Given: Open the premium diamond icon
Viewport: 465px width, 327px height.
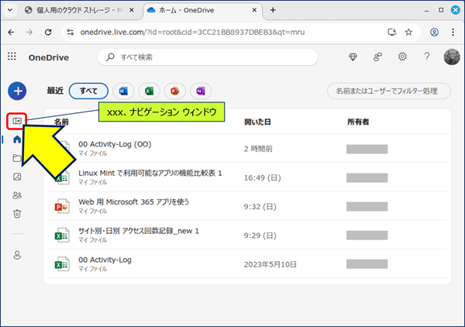Looking at the screenshot, I should click(353, 57).
